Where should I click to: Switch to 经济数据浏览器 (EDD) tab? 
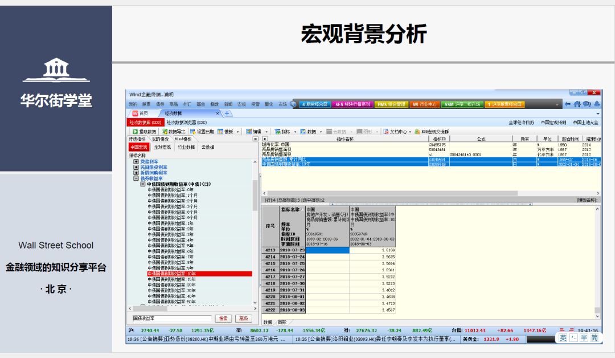tap(186, 123)
